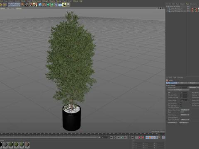The height and width of the screenshot is (149, 199).
Task: Open the project scale units dropdown
Action: tap(194, 88)
